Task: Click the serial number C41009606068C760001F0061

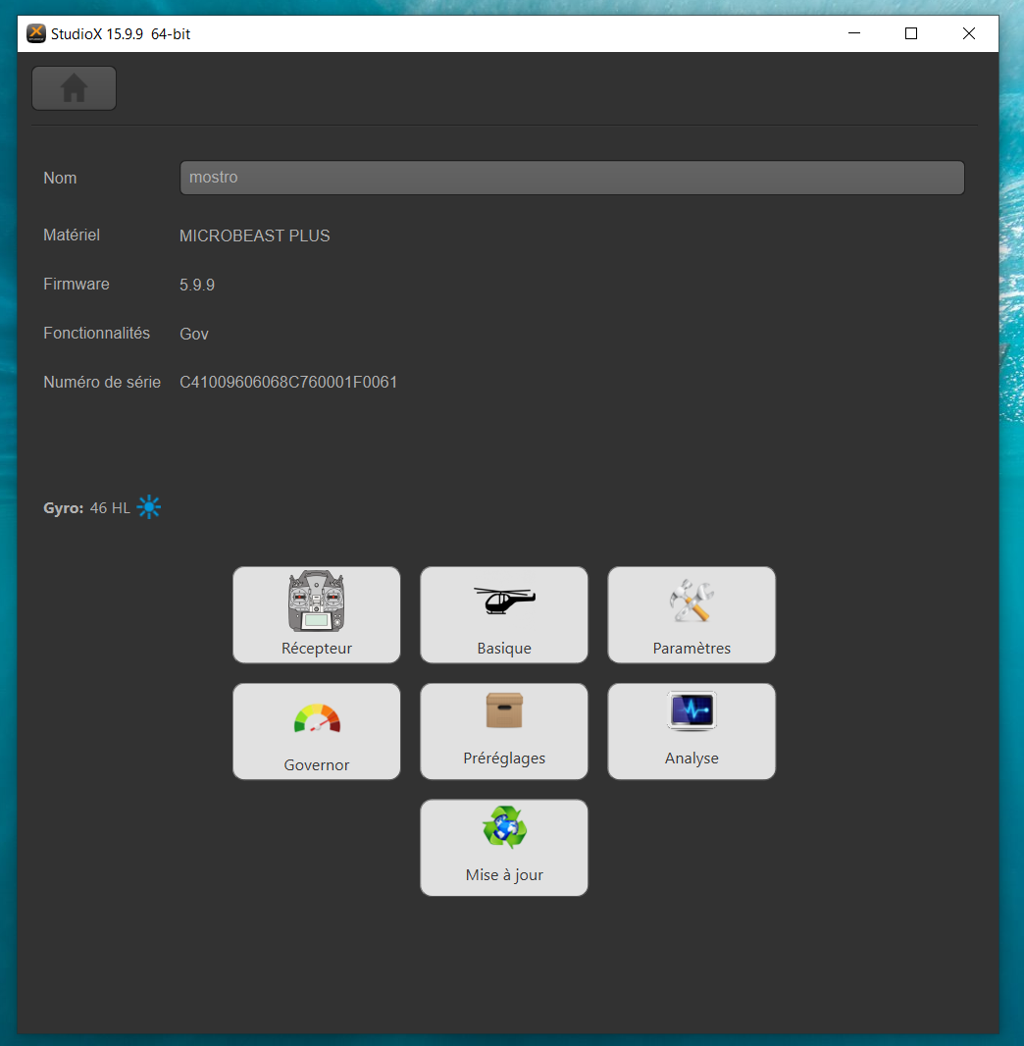Action: pyautogui.click(x=288, y=383)
